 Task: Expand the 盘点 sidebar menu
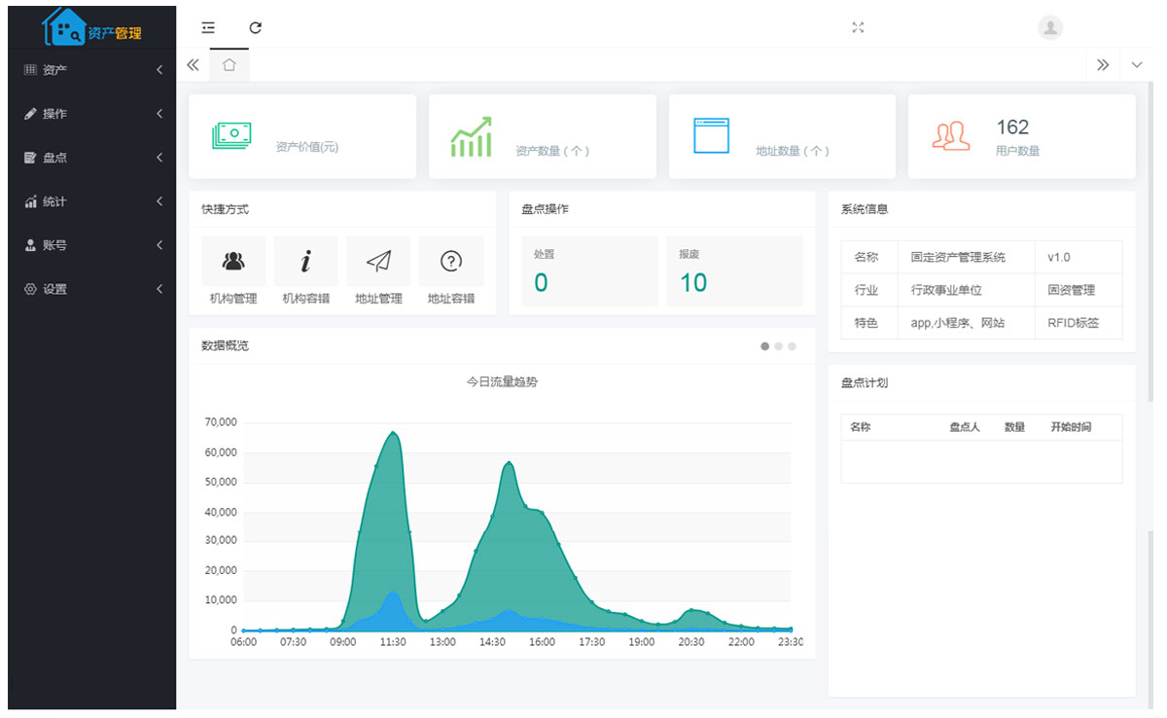(92, 158)
